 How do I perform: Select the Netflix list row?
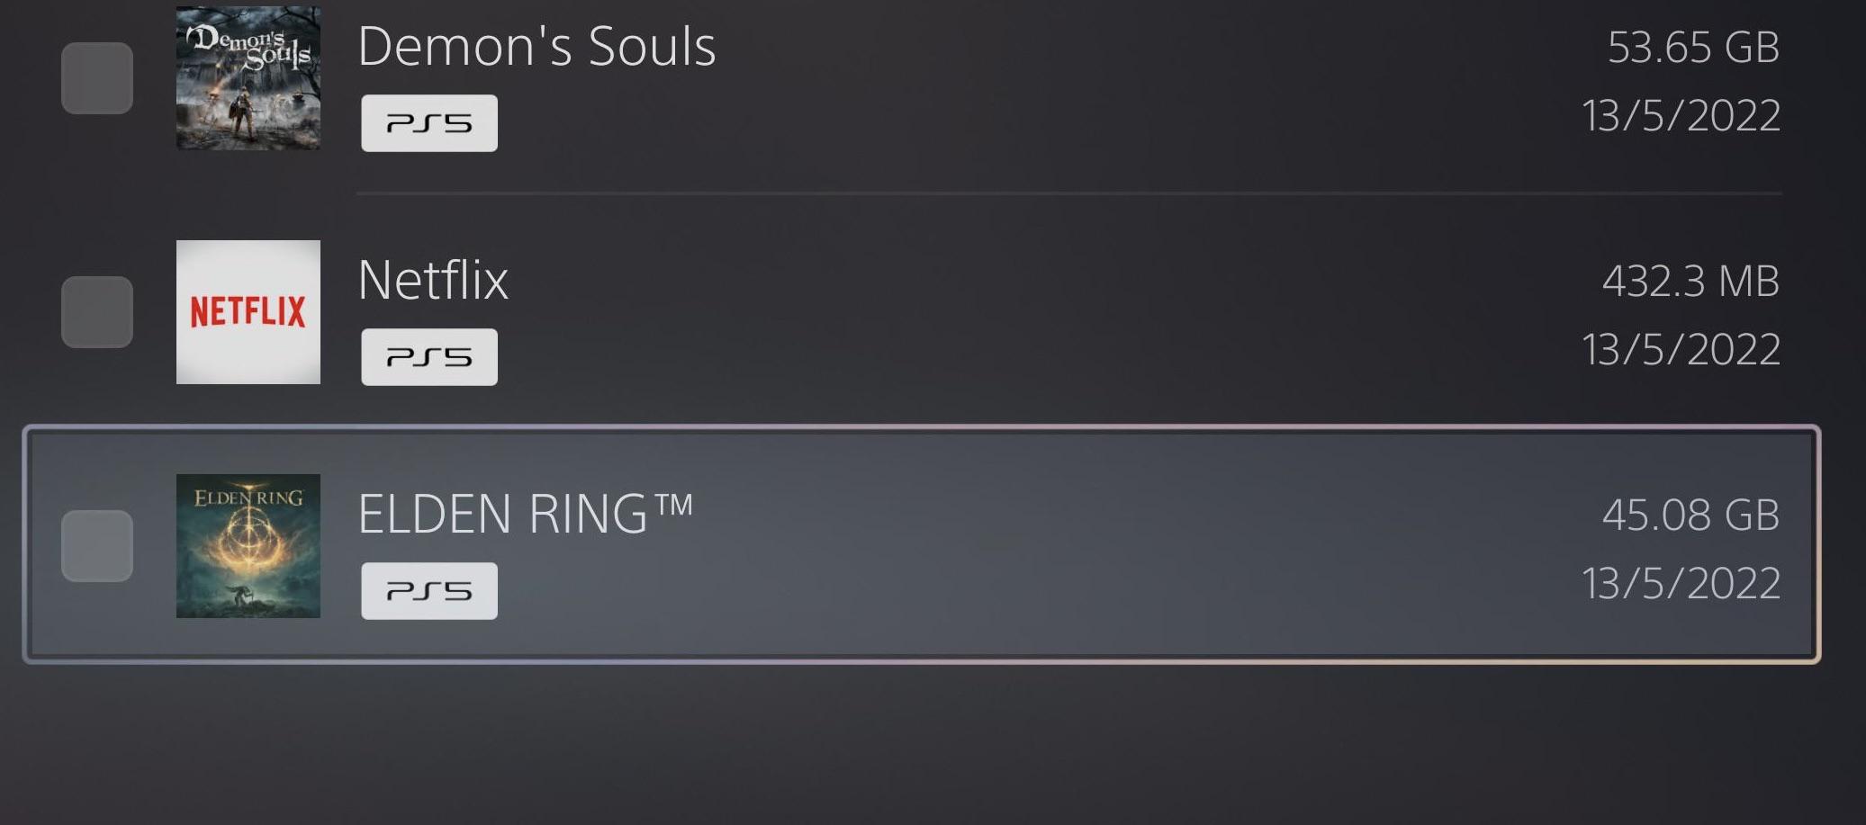click(933, 313)
